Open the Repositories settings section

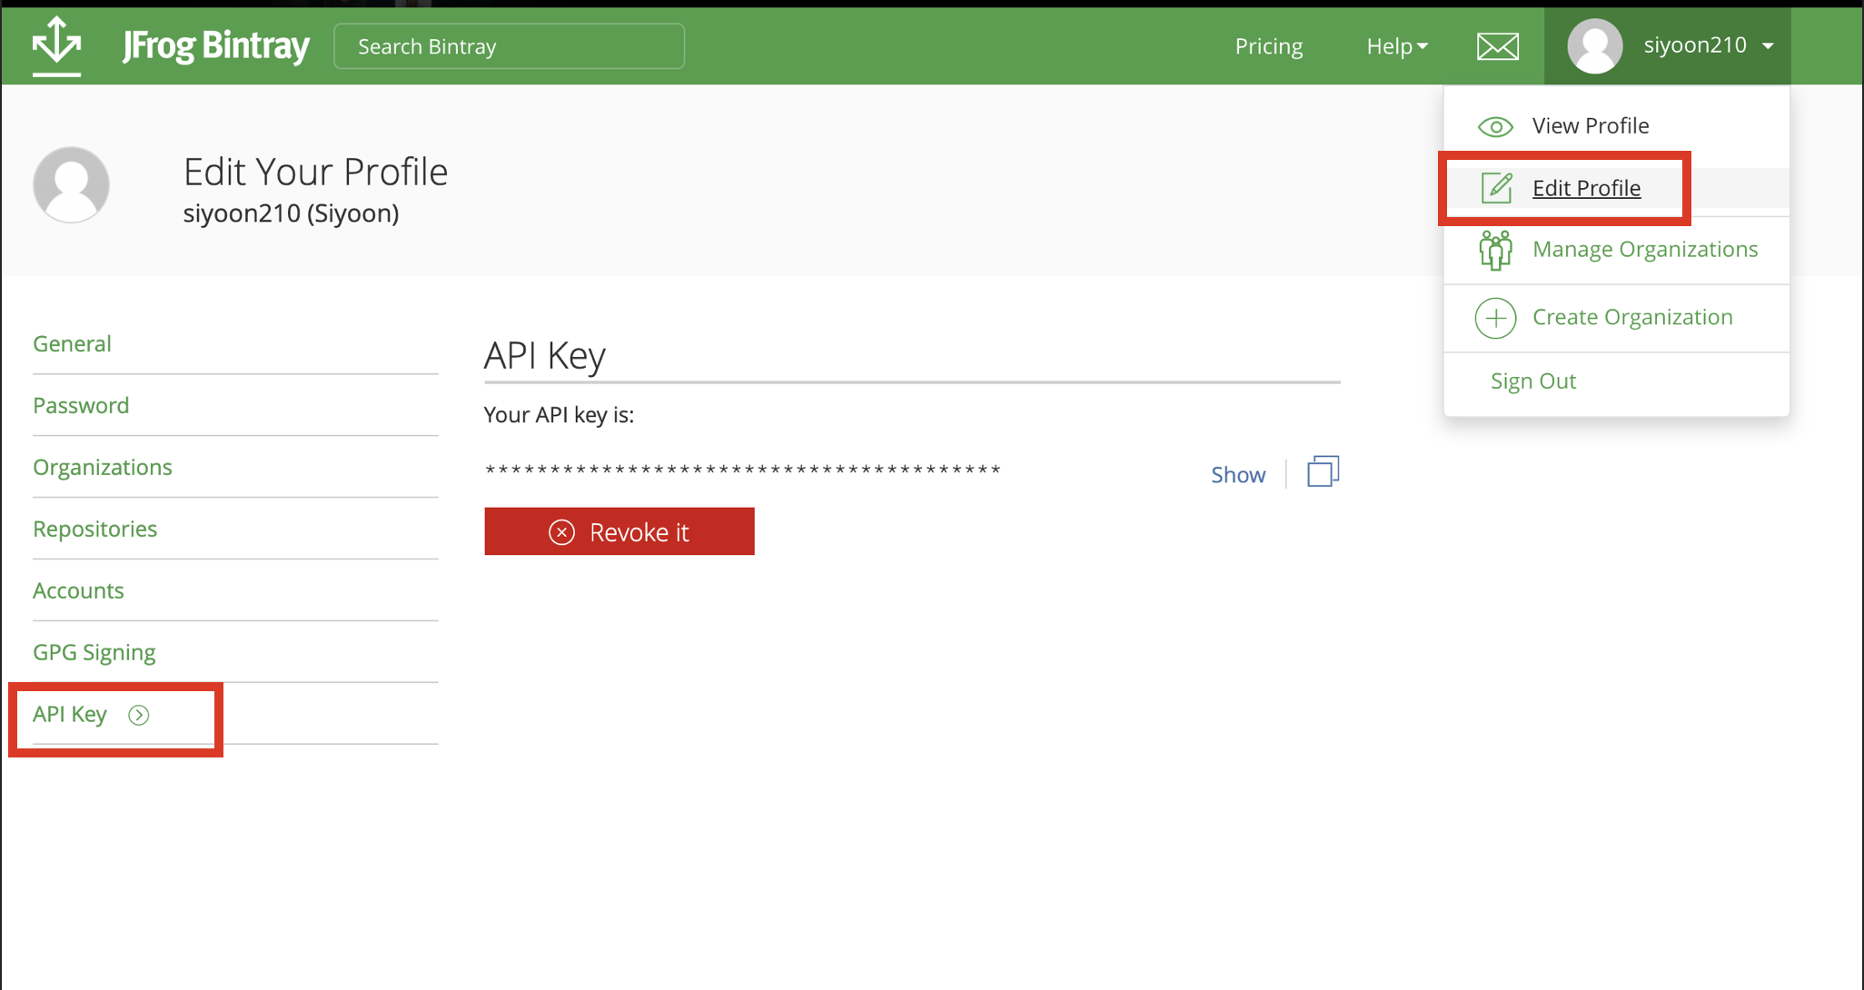pyautogui.click(x=95, y=529)
